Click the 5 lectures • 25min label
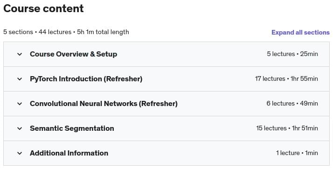333x170 pixels. [x=292, y=54]
